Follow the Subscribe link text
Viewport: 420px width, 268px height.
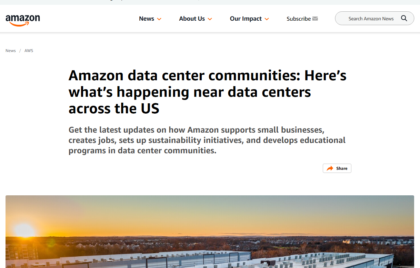pos(299,19)
